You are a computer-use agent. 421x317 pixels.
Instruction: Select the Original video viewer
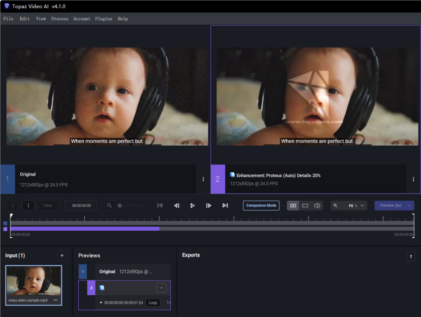[107, 97]
